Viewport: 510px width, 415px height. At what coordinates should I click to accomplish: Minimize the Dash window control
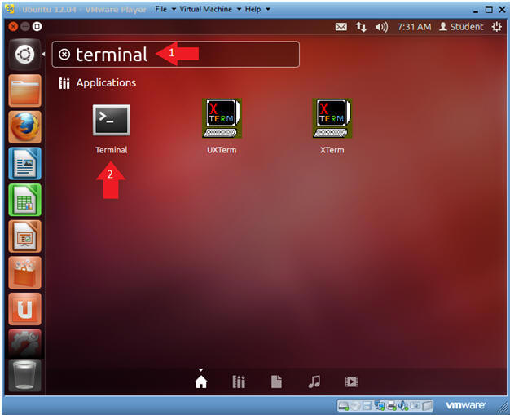[x=25, y=26]
